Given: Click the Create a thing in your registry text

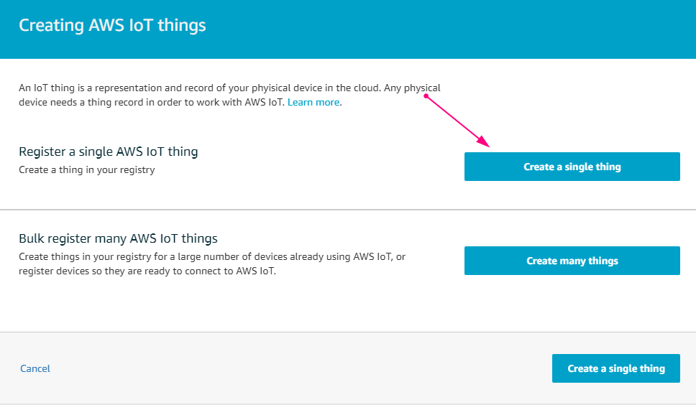Looking at the screenshot, I should pyautogui.click(x=87, y=169).
